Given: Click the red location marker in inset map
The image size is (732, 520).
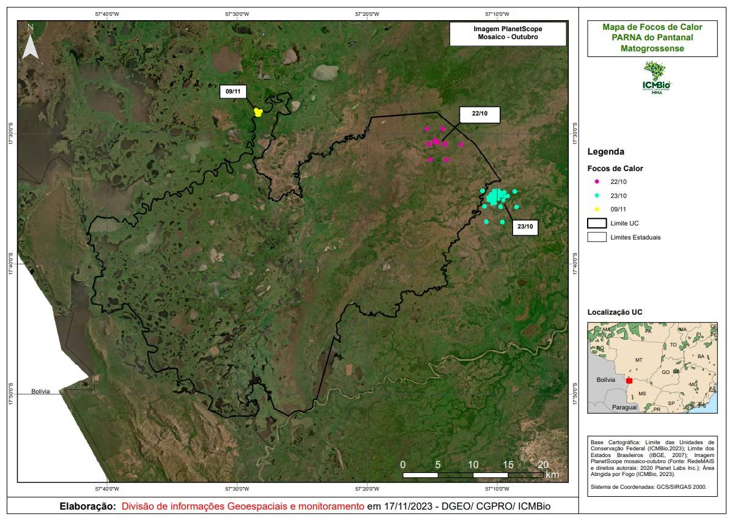Looking at the screenshot, I should click(x=629, y=380).
